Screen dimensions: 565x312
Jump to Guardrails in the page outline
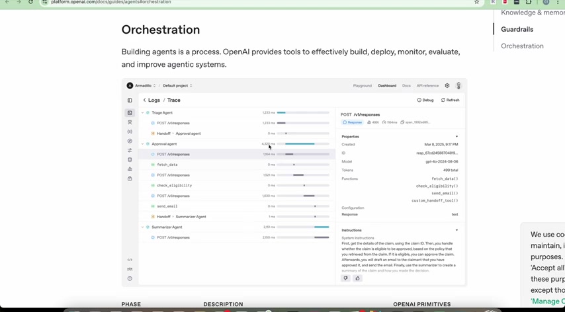(517, 30)
